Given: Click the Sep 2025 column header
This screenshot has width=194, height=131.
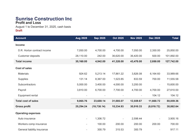Looking at the screenshot, I should pos(100,38).
